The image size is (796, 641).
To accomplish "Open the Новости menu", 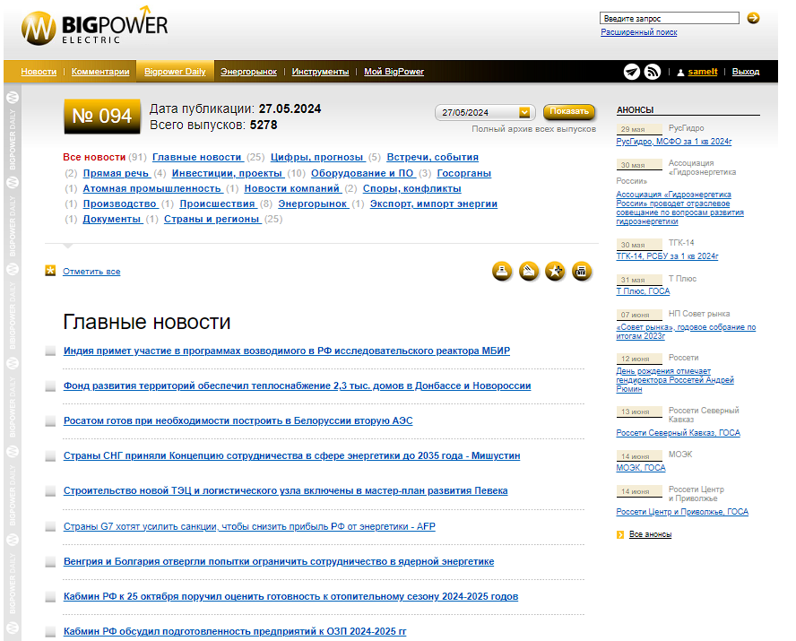I will (39, 72).
